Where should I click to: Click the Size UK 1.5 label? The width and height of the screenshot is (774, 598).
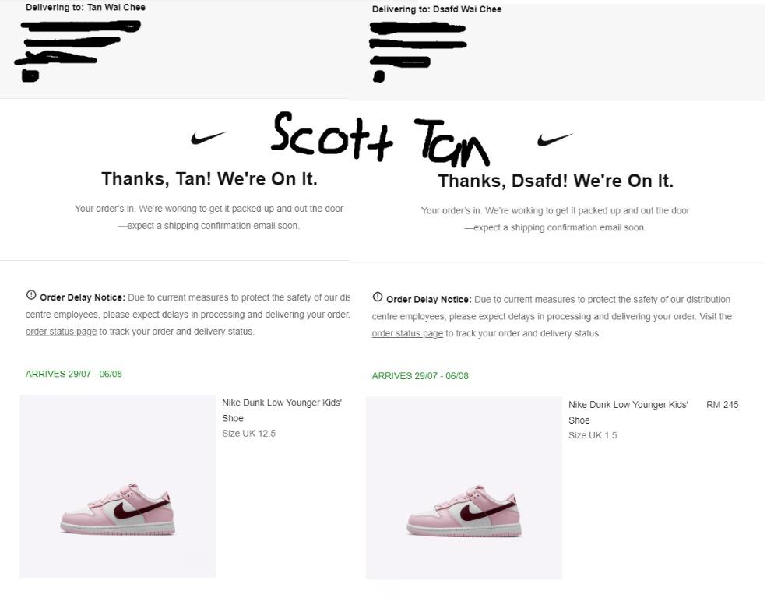[593, 435]
